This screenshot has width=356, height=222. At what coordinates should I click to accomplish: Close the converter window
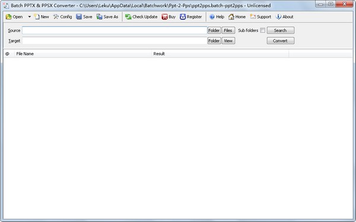(x=344, y=4)
